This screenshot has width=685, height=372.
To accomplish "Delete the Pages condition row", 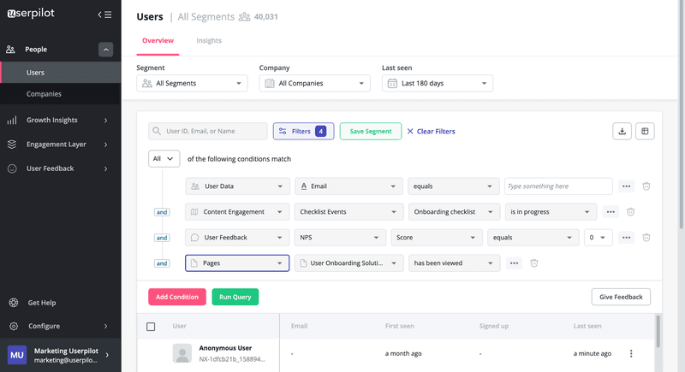I will coord(533,263).
